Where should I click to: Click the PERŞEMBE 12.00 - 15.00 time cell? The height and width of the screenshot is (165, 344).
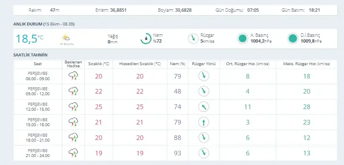[38, 107]
